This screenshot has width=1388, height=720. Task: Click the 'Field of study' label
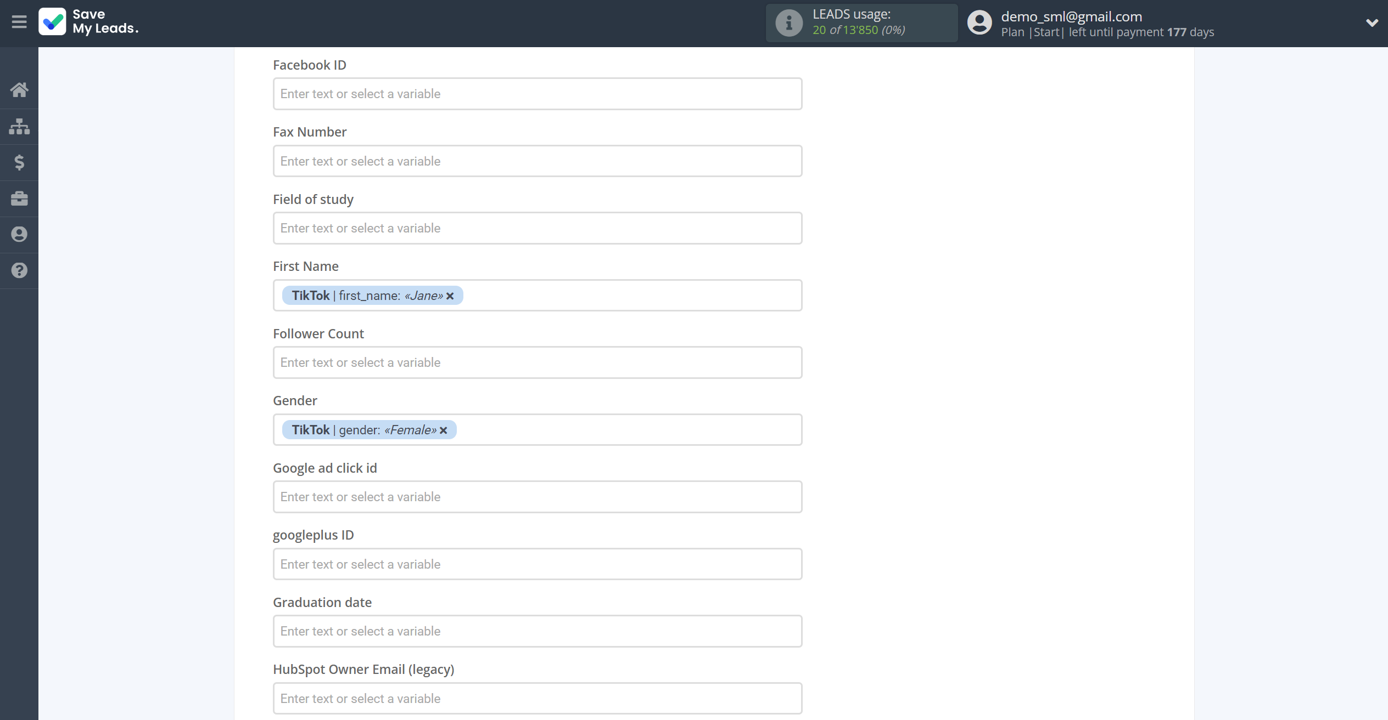click(x=314, y=200)
